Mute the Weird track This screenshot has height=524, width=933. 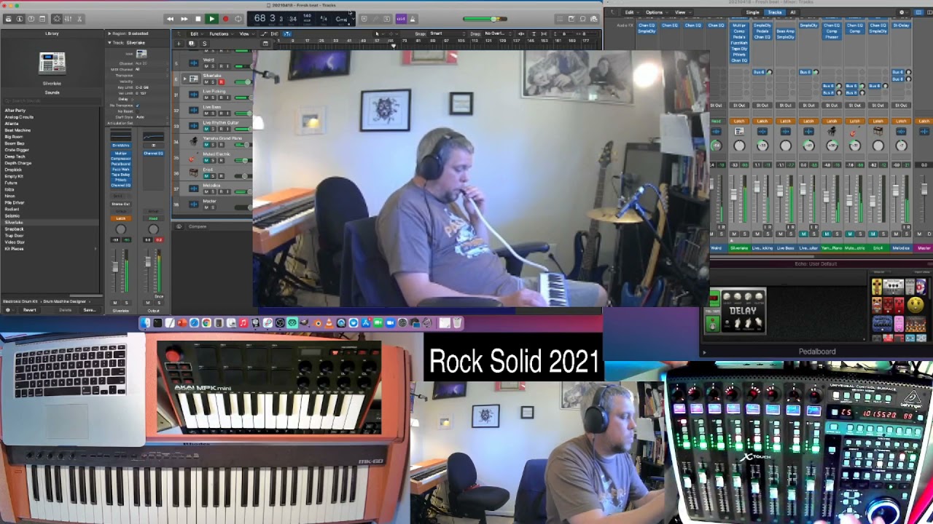point(206,66)
